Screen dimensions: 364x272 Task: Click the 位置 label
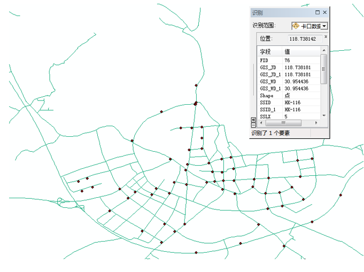[x=266, y=38]
